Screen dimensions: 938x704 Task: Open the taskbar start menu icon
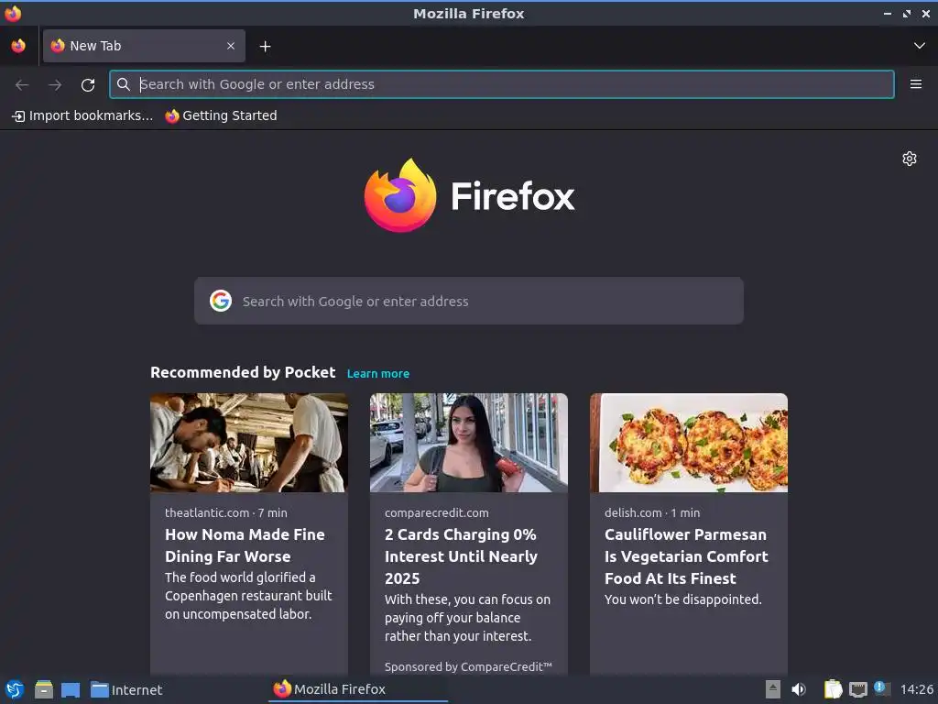point(15,689)
